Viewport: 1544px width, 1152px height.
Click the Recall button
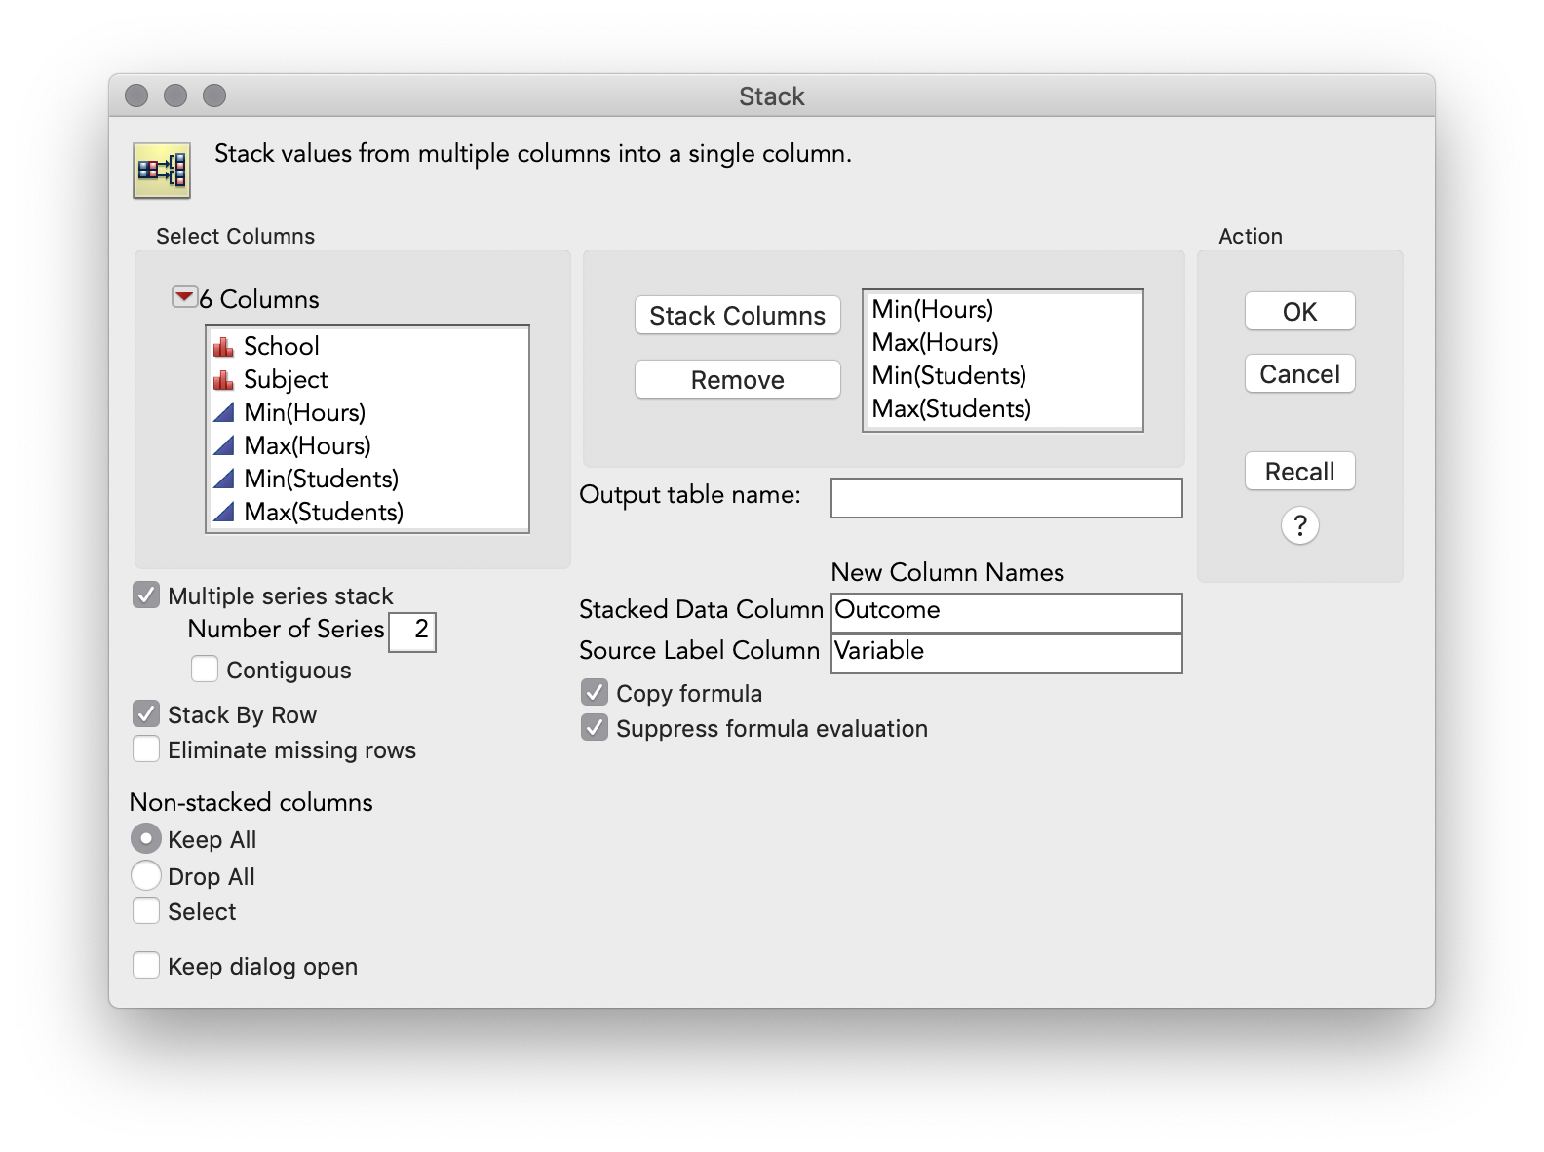1299,472
